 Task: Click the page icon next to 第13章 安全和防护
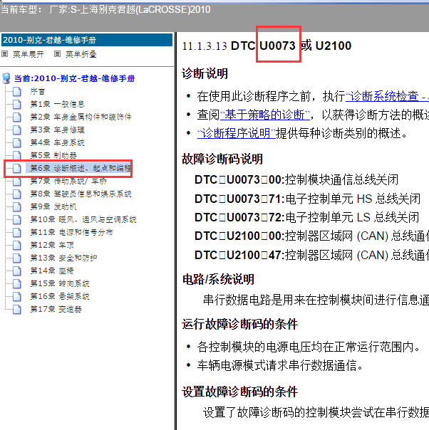tap(17, 258)
